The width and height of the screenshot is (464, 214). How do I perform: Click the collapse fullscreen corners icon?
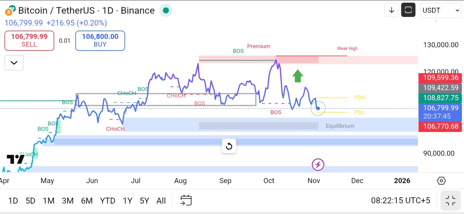tap(451, 200)
